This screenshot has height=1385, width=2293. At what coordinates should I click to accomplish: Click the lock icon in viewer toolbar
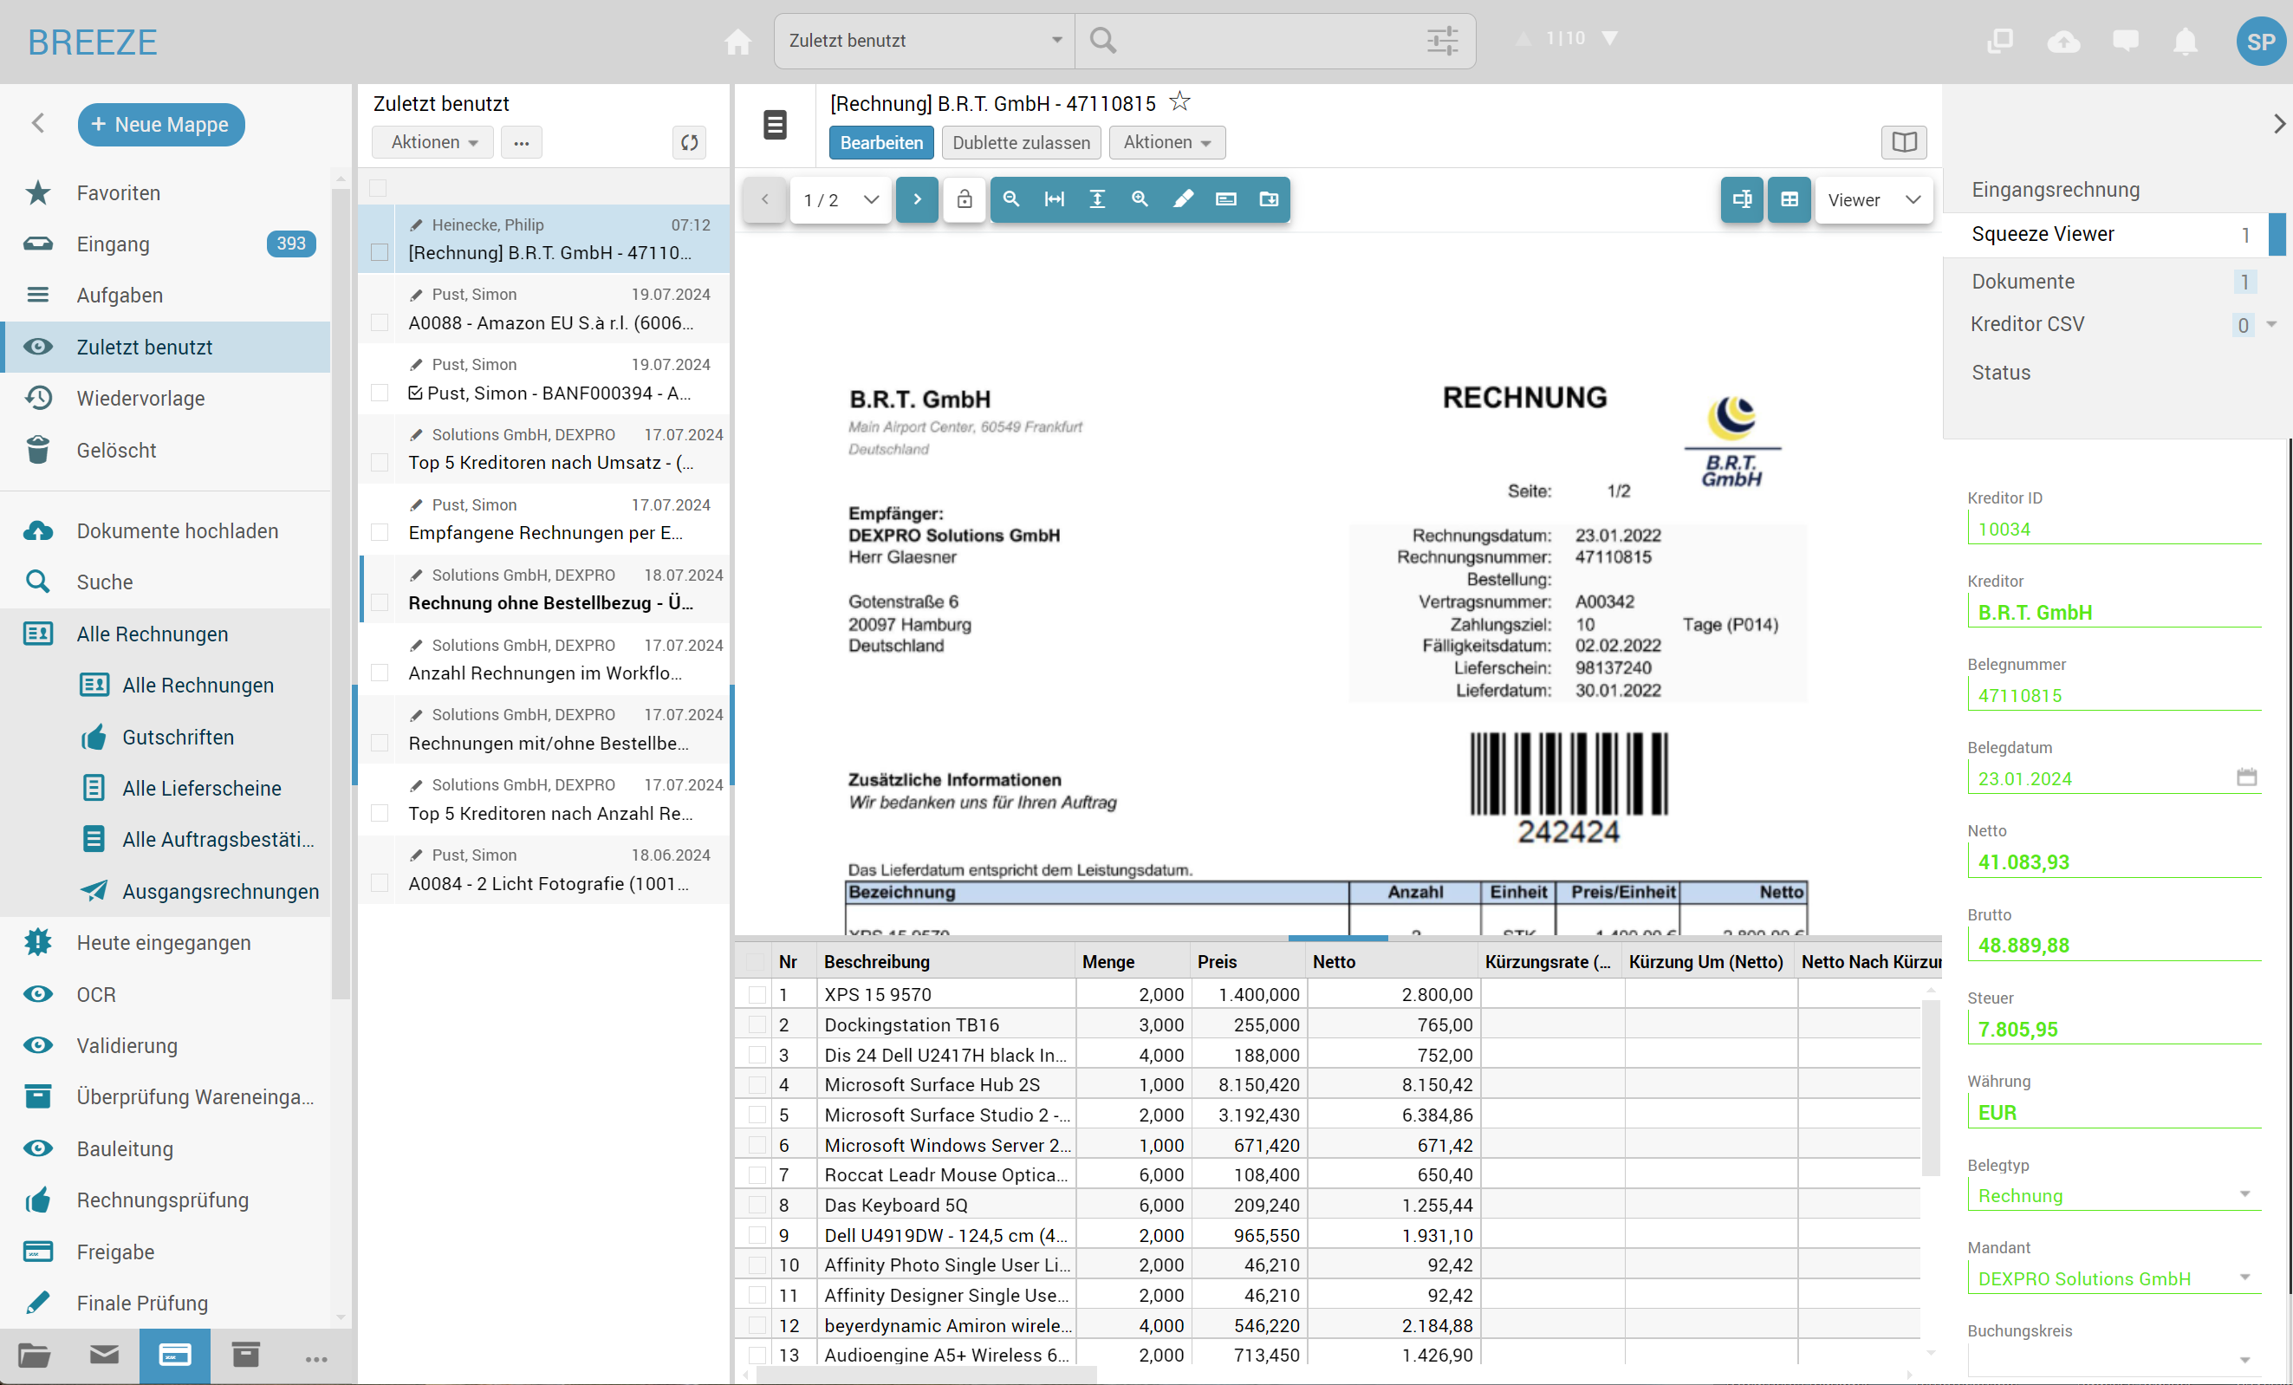click(965, 199)
